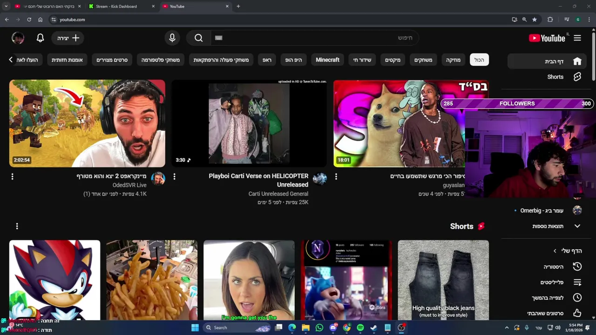Viewport: 596px width, 335px height.
Task: Open the Carti Unreleased General channel avatar
Action: 320,179
